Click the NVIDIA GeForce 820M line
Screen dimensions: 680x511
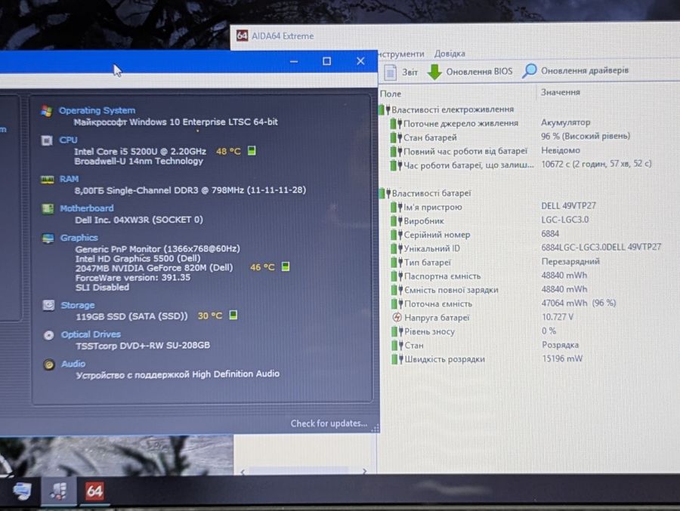point(154,267)
